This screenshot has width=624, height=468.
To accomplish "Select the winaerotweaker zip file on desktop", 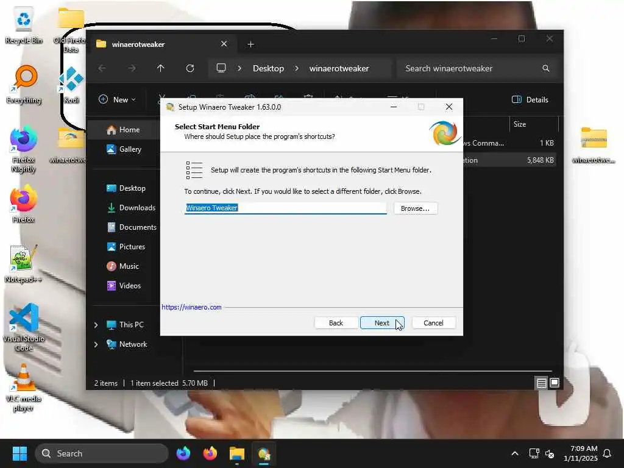I will tap(594, 145).
